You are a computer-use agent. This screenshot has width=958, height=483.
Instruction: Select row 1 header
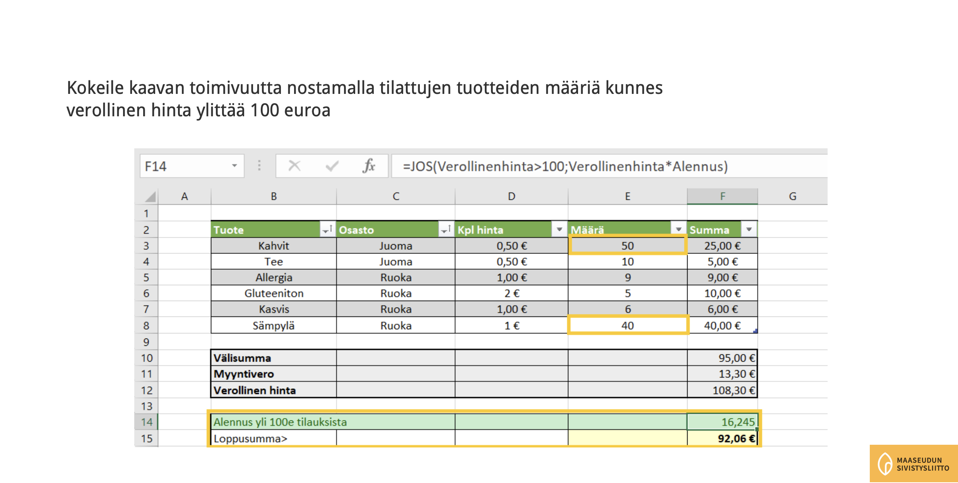click(146, 213)
